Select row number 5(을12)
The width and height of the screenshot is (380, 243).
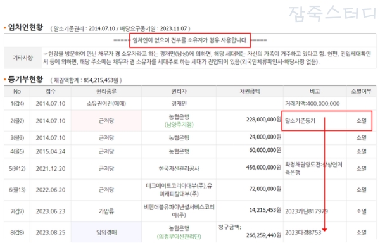point(17,168)
